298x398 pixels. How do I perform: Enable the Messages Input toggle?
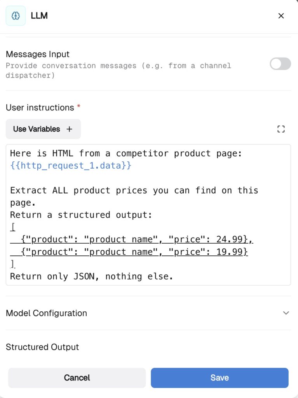pyautogui.click(x=280, y=64)
